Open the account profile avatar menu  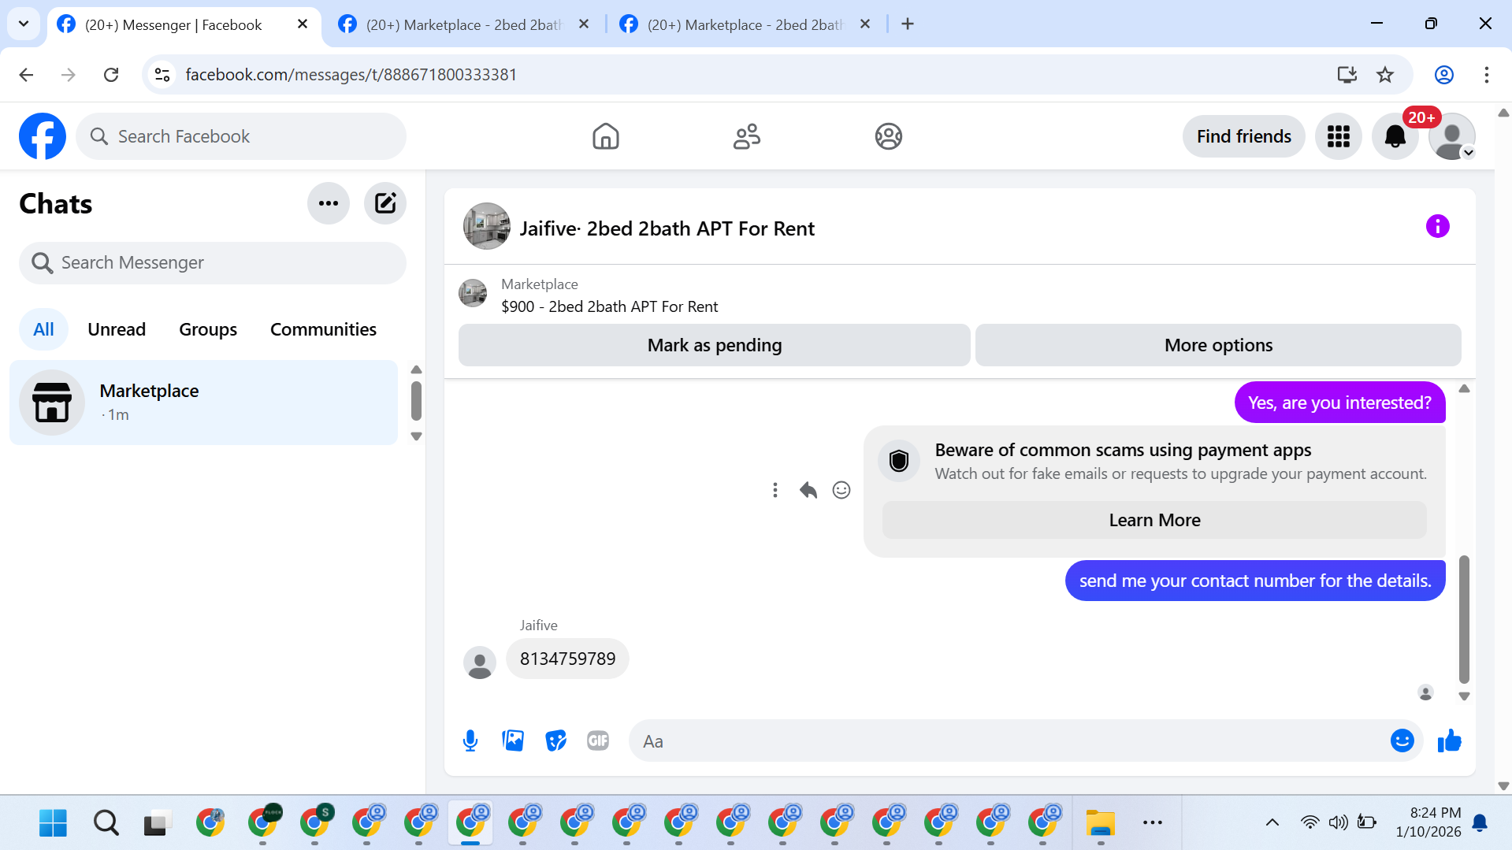click(x=1451, y=136)
